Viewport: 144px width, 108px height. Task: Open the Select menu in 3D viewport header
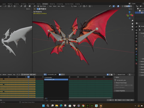(x=55, y=6)
